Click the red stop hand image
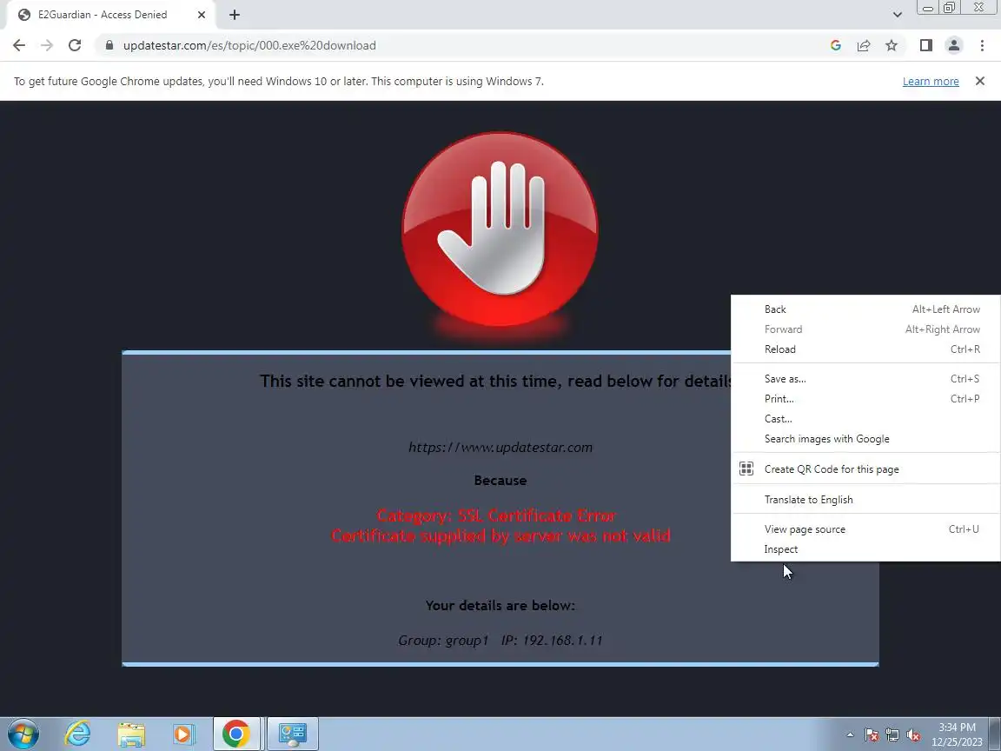This screenshot has height=751, width=1001. [500, 229]
